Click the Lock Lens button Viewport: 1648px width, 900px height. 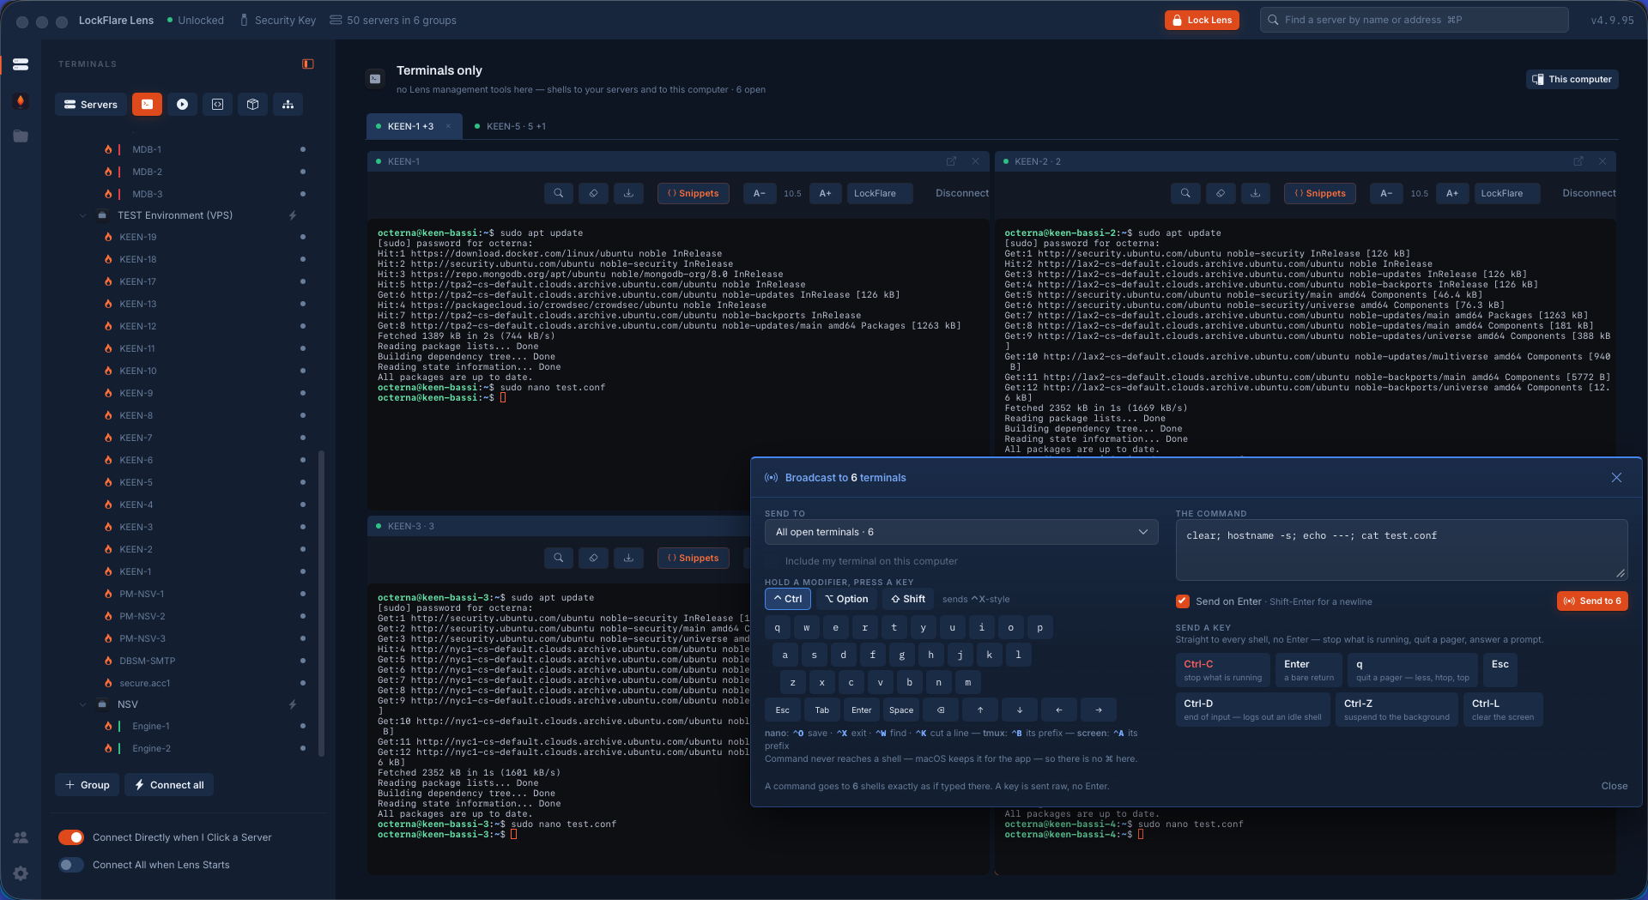[x=1202, y=20]
